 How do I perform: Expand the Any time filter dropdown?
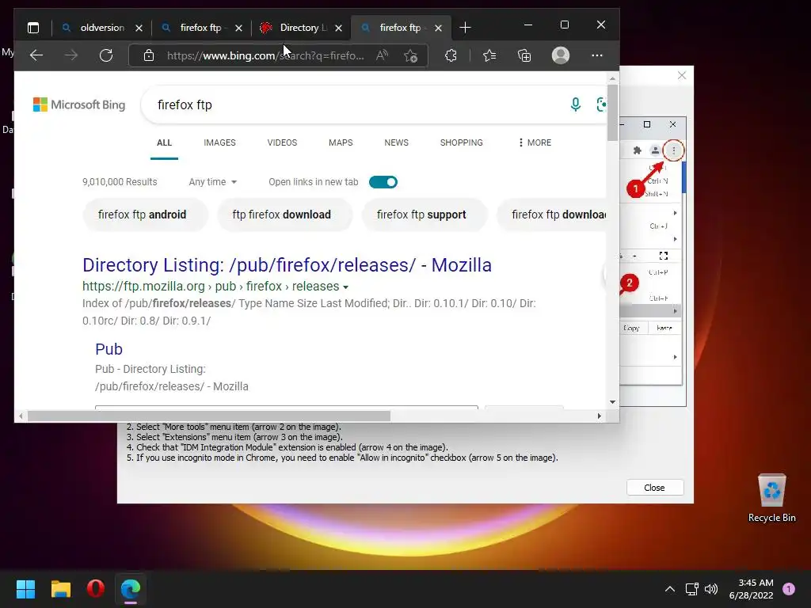pyautogui.click(x=212, y=182)
